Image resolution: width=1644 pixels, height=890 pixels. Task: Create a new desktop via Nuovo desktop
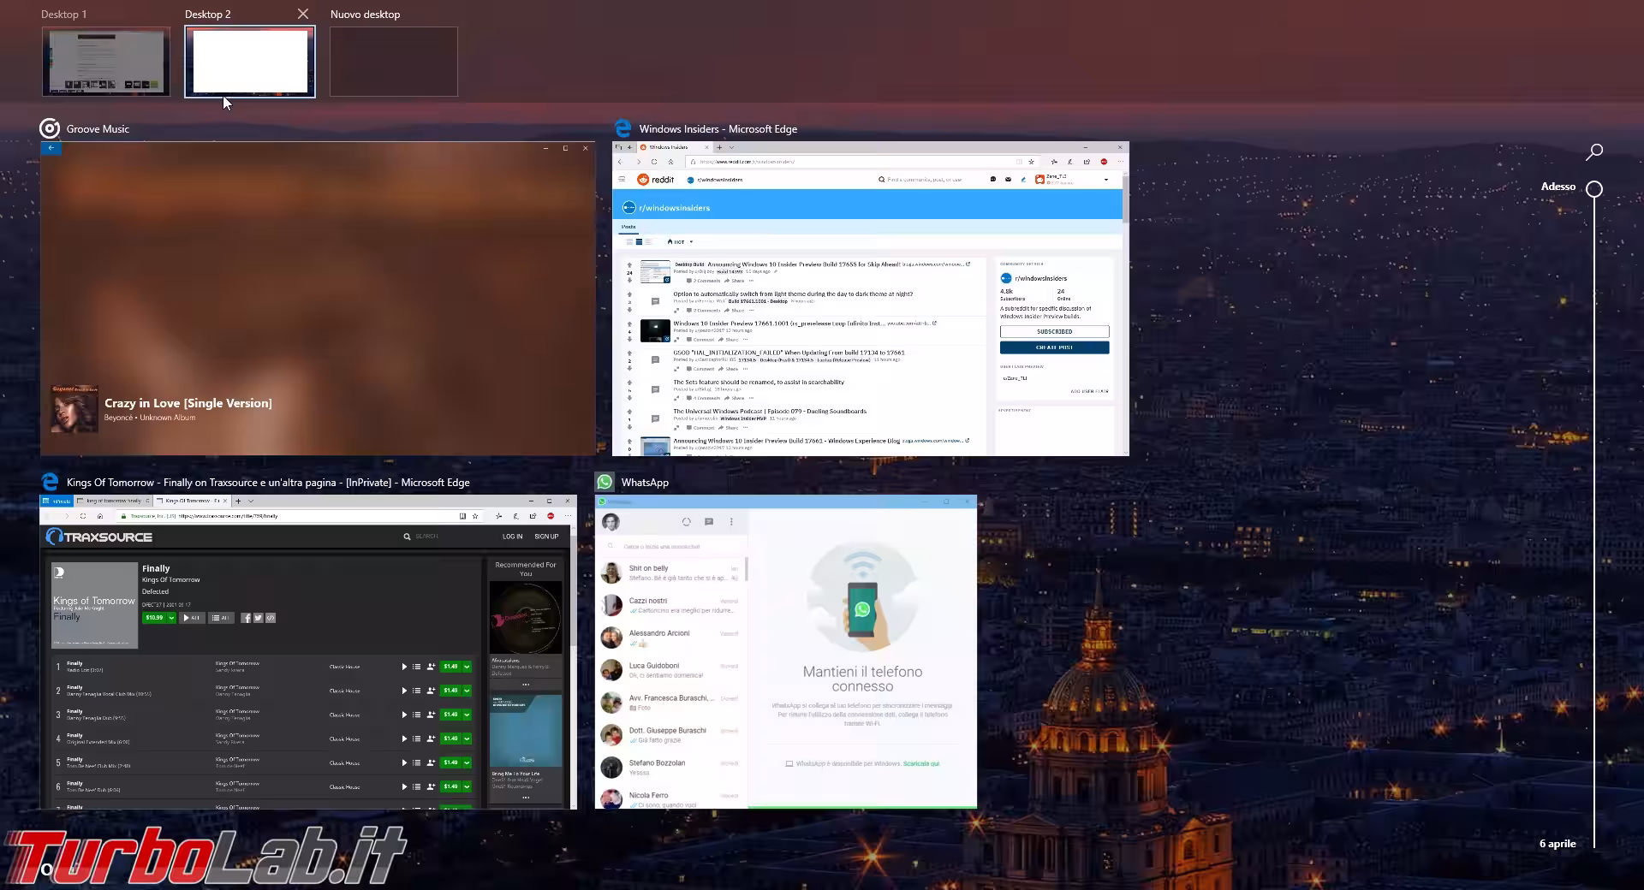tap(394, 62)
